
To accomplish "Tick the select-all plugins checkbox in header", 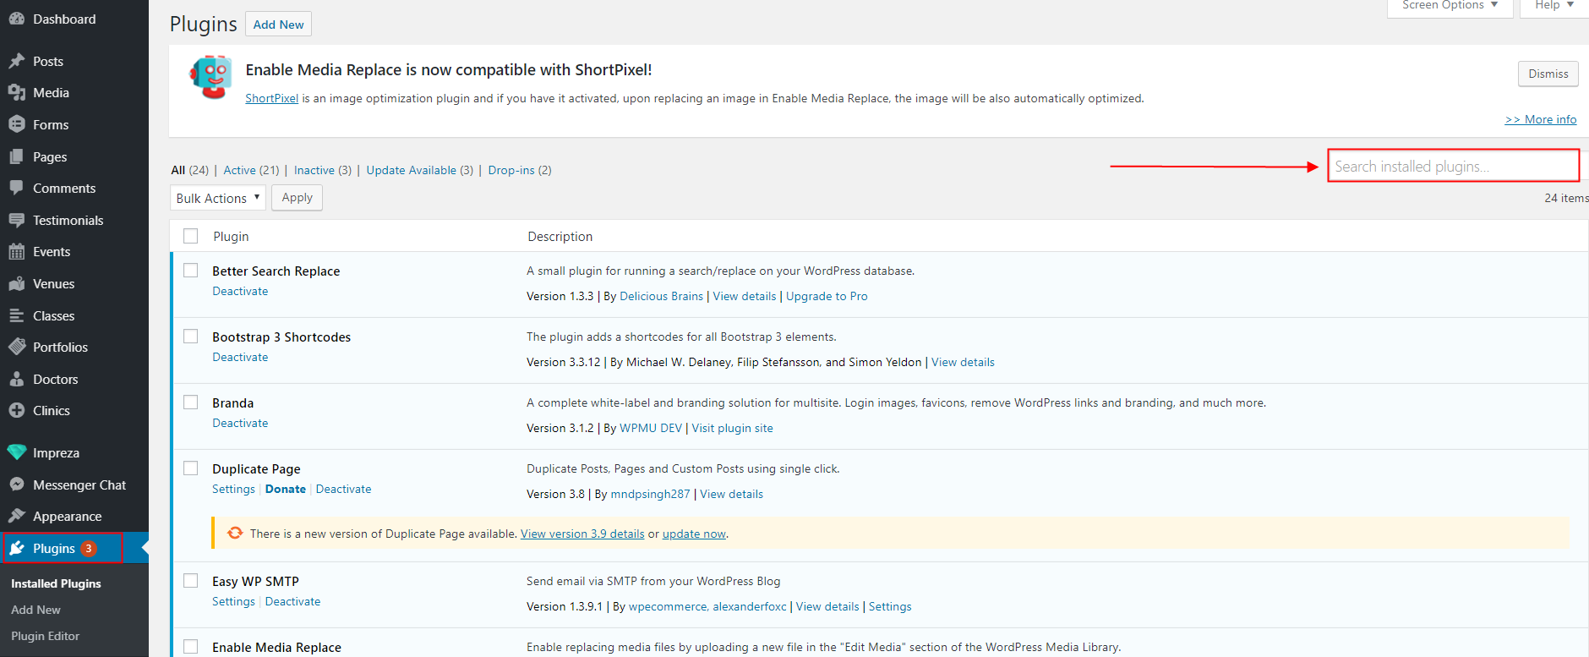I will pyautogui.click(x=191, y=236).
